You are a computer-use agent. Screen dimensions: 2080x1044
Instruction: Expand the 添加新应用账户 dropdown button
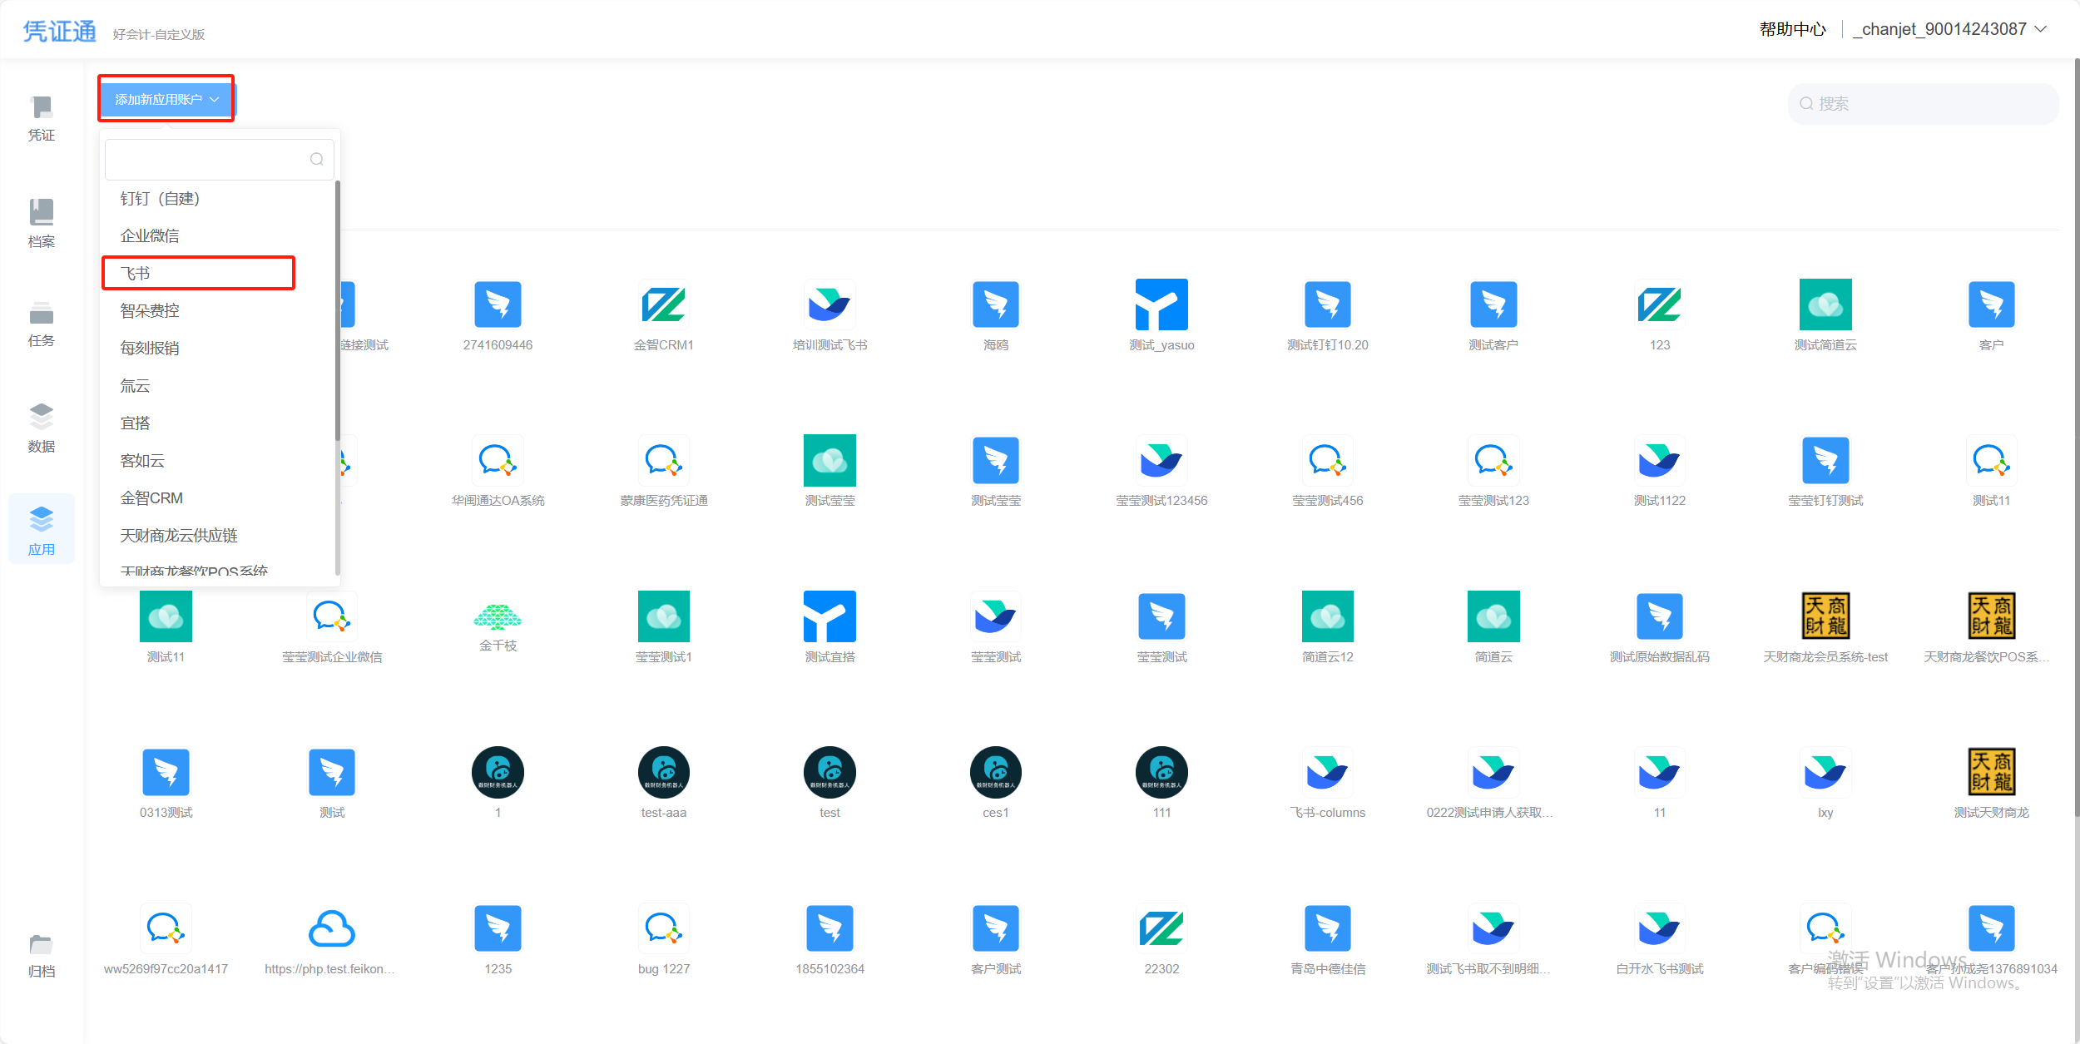click(166, 99)
